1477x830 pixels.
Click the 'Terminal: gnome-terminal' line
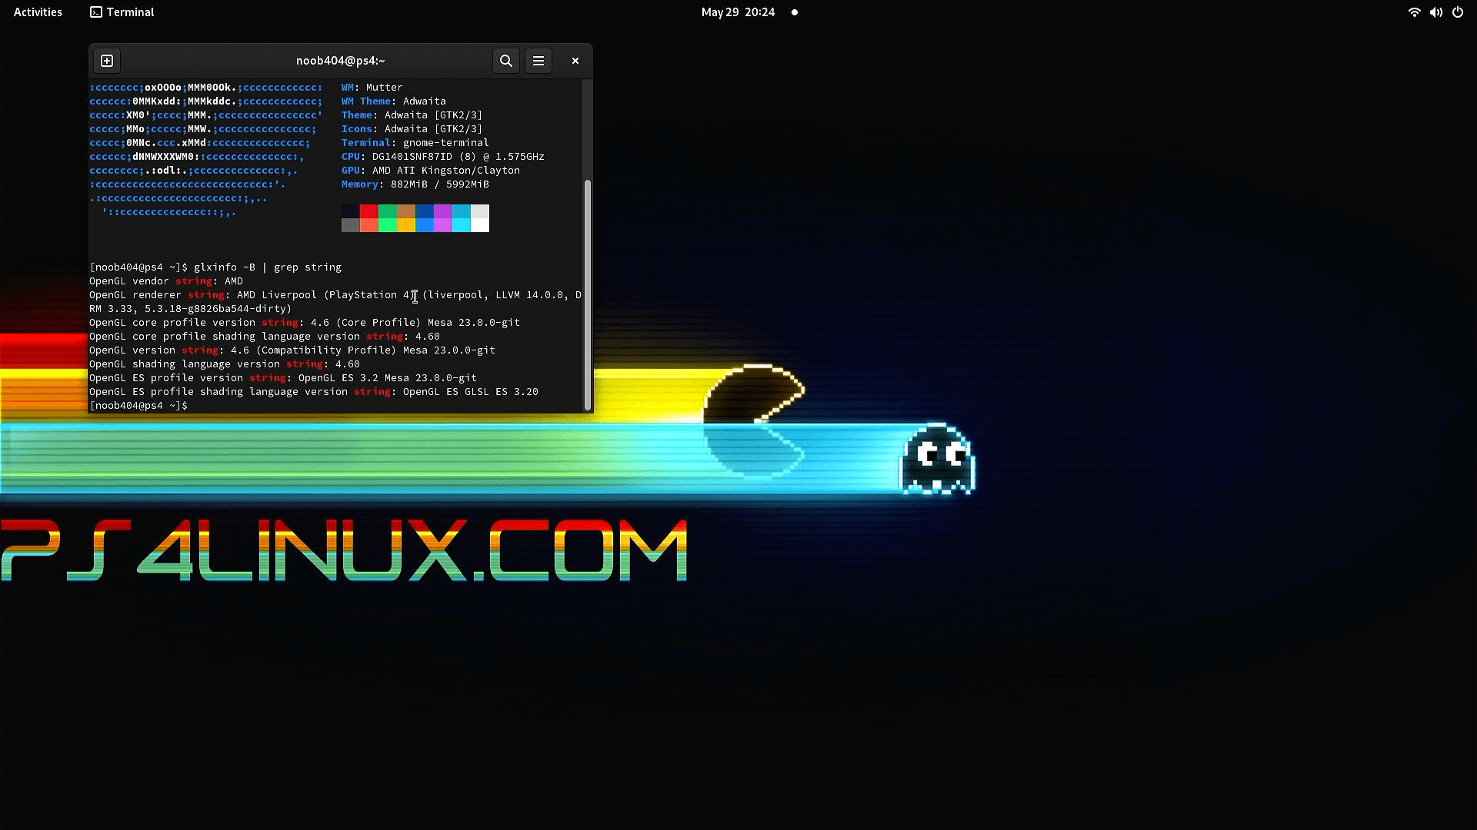click(415, 143)
